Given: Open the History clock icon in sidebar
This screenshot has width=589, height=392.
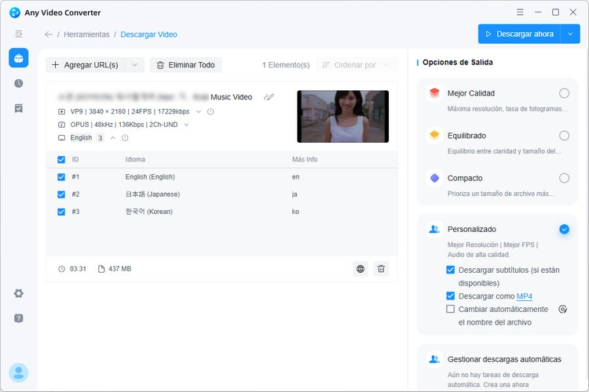Looking at the screenshot, I should [x=18, y=83].
